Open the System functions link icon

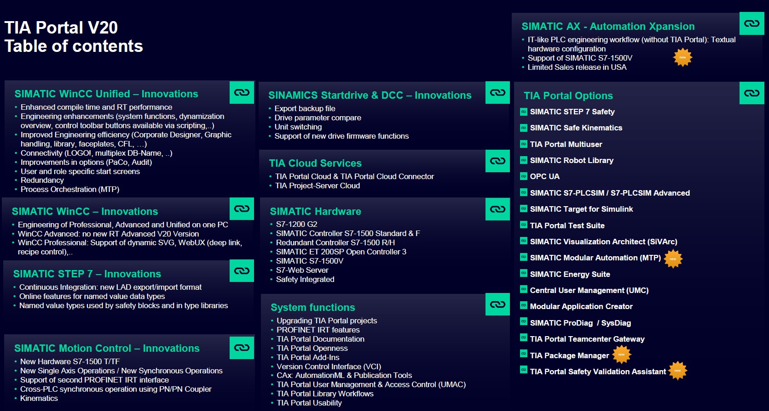497,304
